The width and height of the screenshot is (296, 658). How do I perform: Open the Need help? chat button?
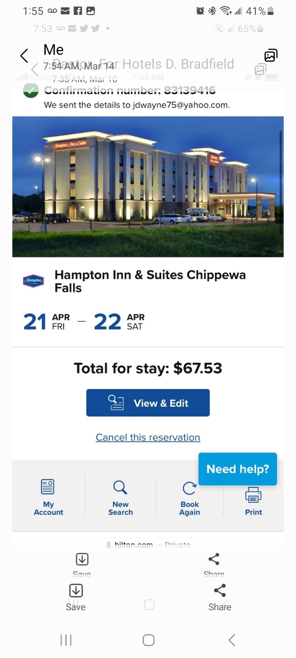click(x=238, y=469)
